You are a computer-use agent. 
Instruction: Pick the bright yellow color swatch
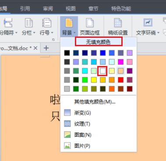tap(94, 80)
